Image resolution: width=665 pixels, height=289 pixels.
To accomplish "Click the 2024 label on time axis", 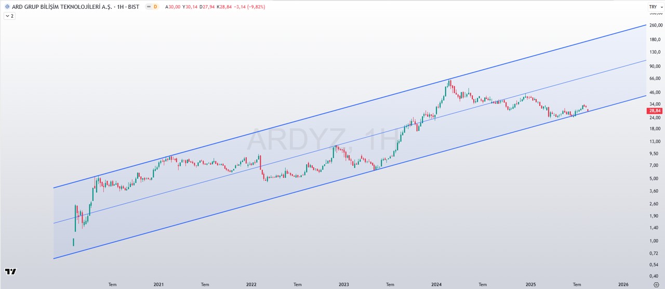I will [x=436, y=284].
